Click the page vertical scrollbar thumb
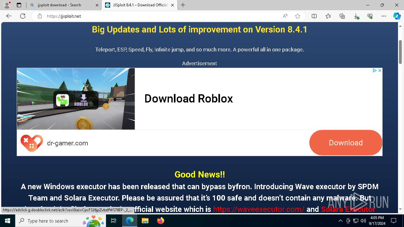404x227 pixels. 400,52
